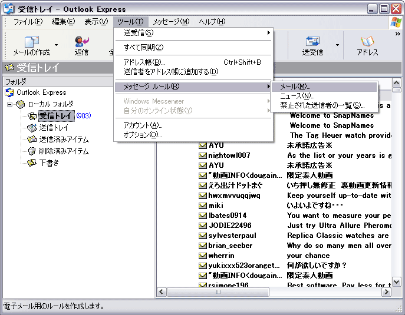Select the 削除済みアイテム folder
The width and height of the screenshot is (405, 315).
point(64,151)
